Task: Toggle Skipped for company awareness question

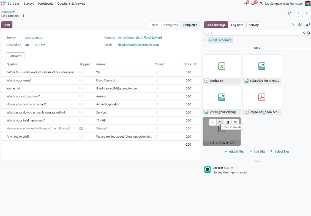Action: click(81, 72)
